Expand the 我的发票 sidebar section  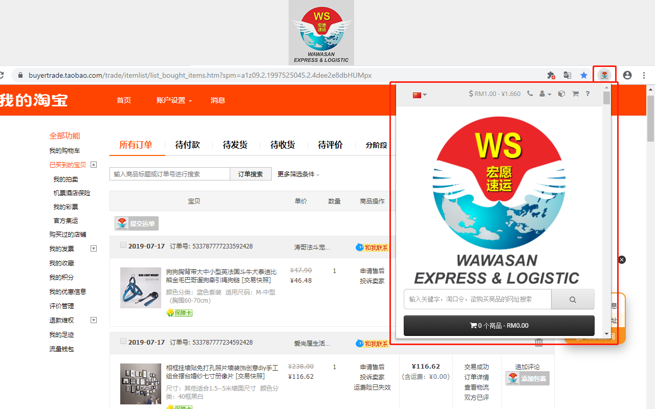pos(94,248)
